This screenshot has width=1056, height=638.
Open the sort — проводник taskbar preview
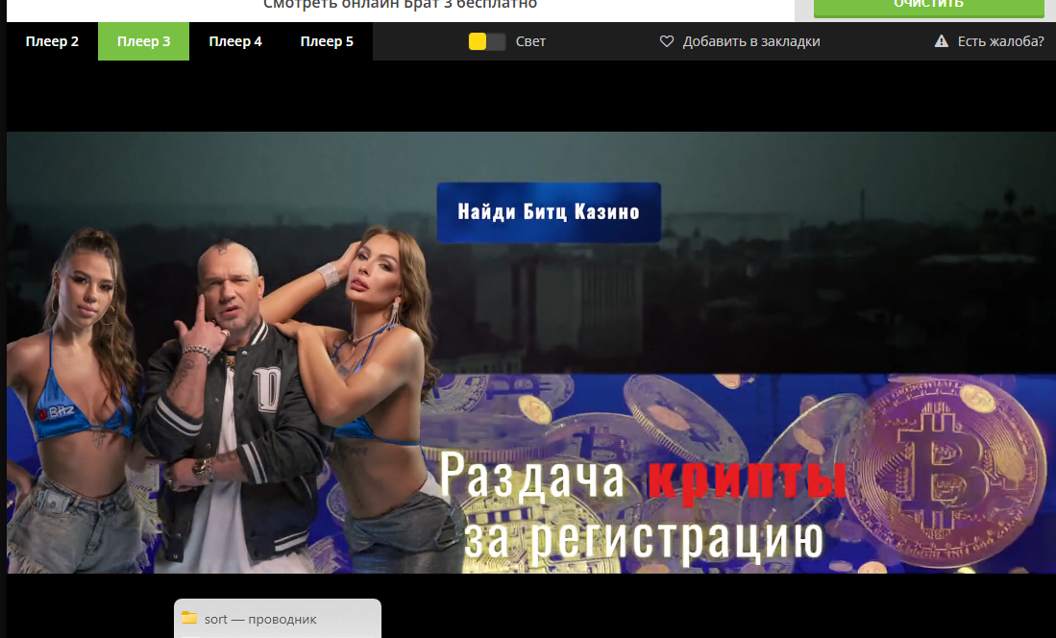pyautogui.click(x=278, y=619)
